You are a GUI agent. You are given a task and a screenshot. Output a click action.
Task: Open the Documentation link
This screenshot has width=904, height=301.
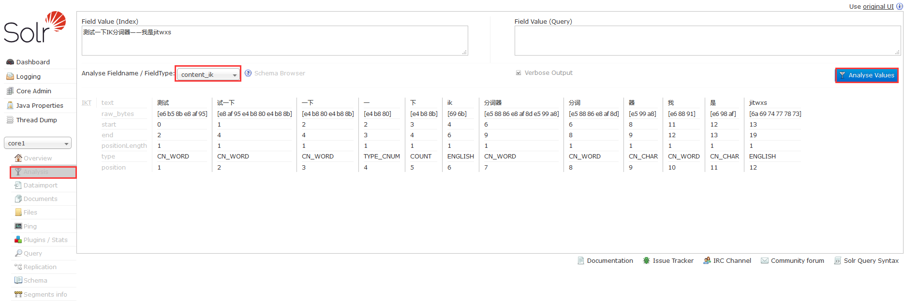coord(609,260)
